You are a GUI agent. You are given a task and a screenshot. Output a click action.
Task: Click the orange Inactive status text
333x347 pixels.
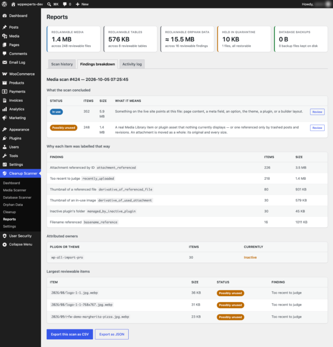[250, 258]
